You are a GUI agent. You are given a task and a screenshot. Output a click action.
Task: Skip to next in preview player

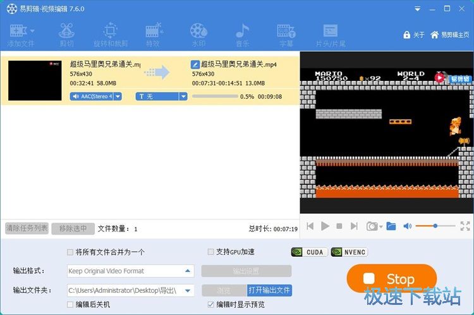point(354,226)
